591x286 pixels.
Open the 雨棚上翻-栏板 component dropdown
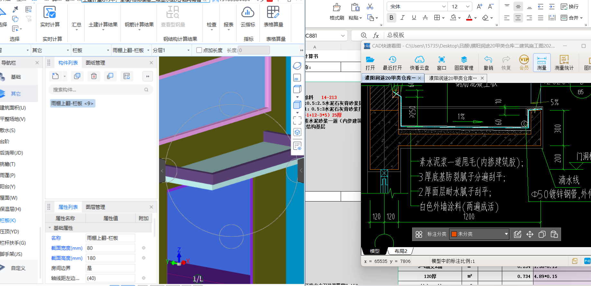148,50
